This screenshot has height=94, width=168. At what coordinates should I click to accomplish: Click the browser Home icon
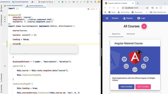click(x=118, y=8)
